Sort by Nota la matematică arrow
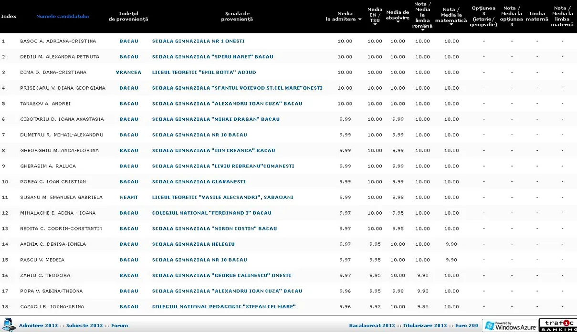 tap(451, 24)
